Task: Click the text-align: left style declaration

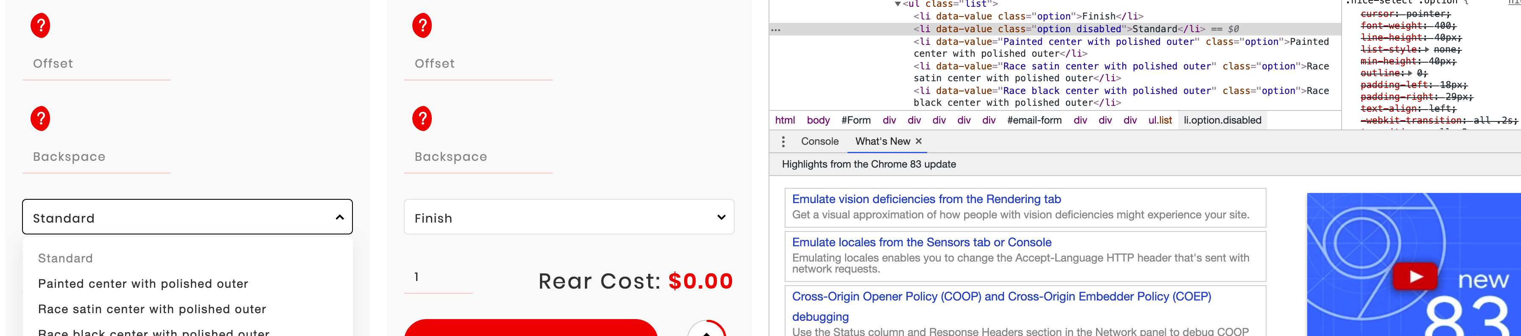Action: 1408,108
